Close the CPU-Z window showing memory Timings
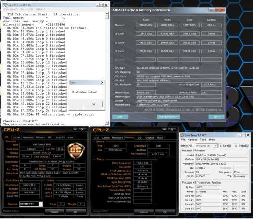Screen dimensions: 253x219 point(172,129)
